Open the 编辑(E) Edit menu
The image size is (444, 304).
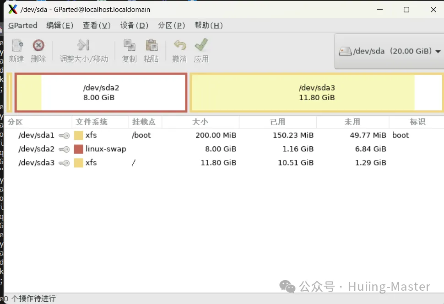pyautogui.click(x=60, y=26)
